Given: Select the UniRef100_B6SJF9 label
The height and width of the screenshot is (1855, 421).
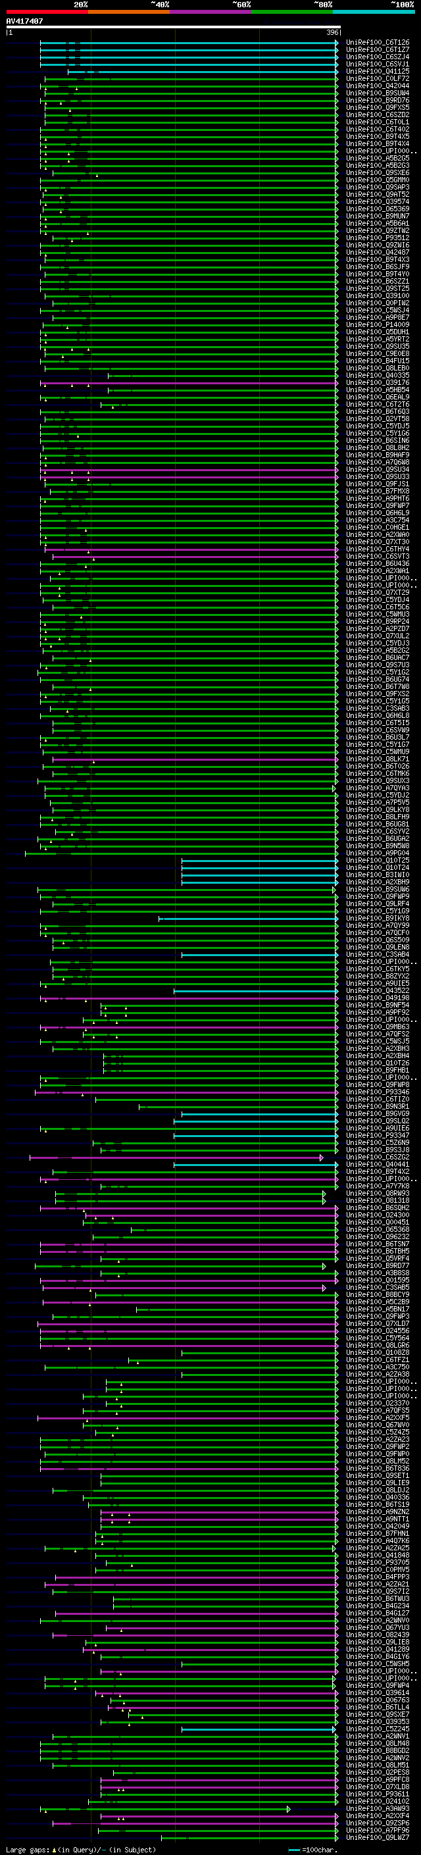Looking at the screenshot, I should pyautogui.click(x=377, y=267).
